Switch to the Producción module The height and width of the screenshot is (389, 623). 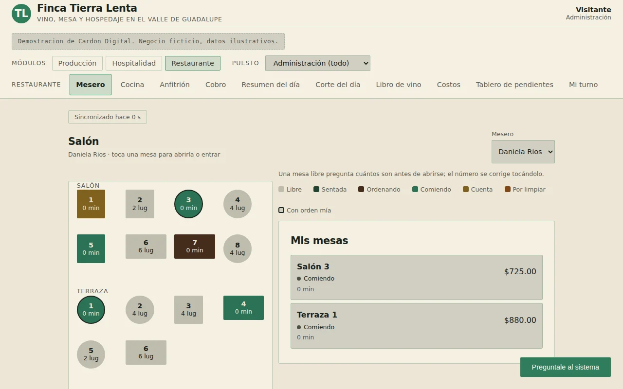(x=77, y=63)
